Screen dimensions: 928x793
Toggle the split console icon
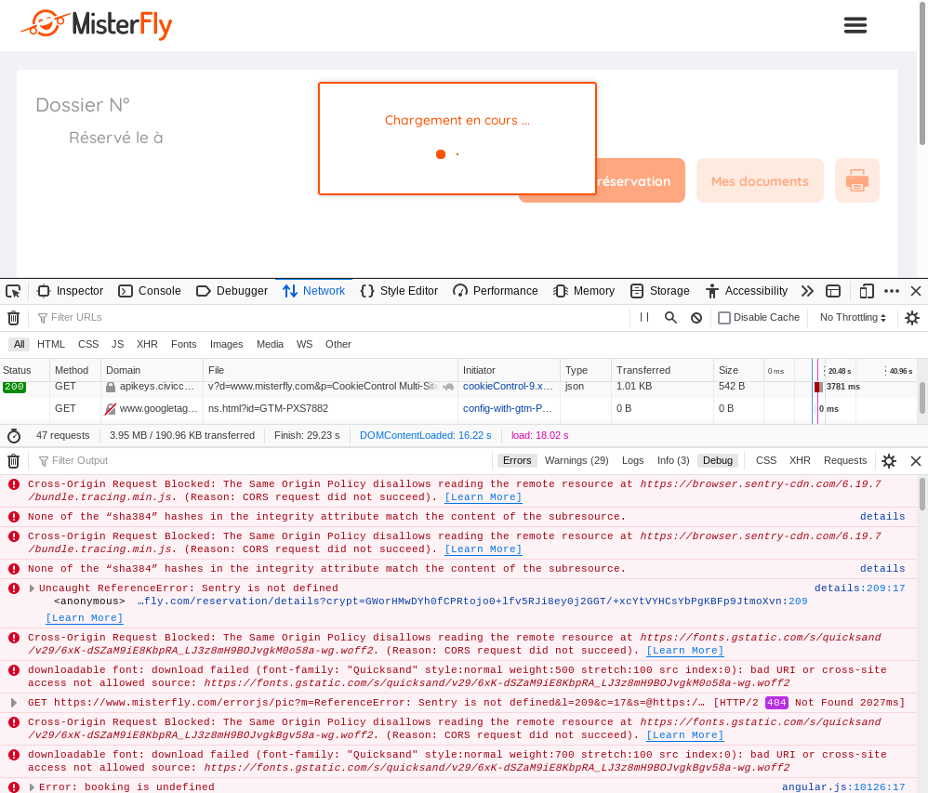coord(833,291)
